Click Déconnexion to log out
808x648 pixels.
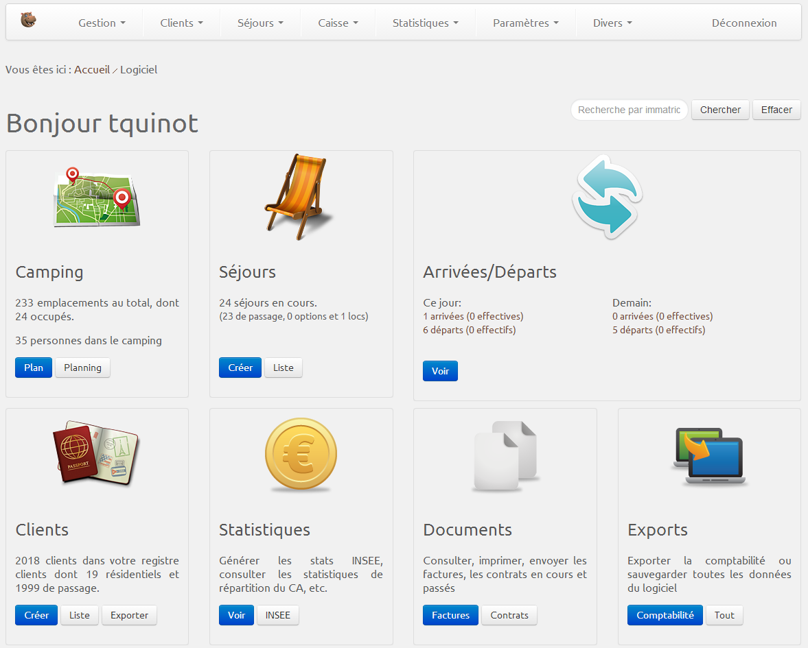(x=744, y=23)
